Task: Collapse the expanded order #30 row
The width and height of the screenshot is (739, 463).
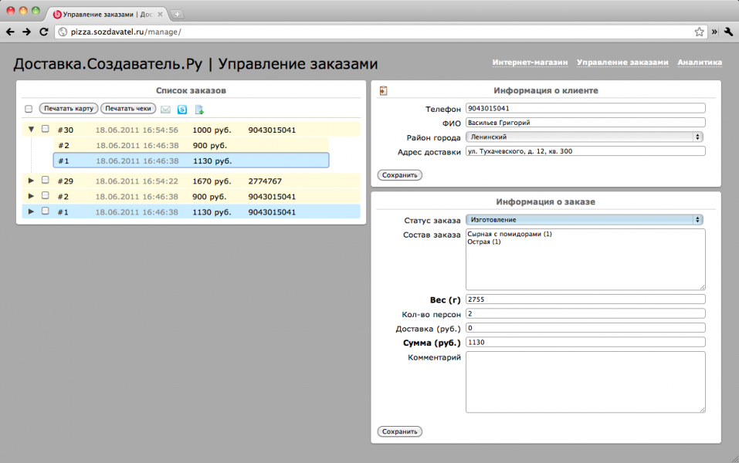Action: click(x=32, y=130)
